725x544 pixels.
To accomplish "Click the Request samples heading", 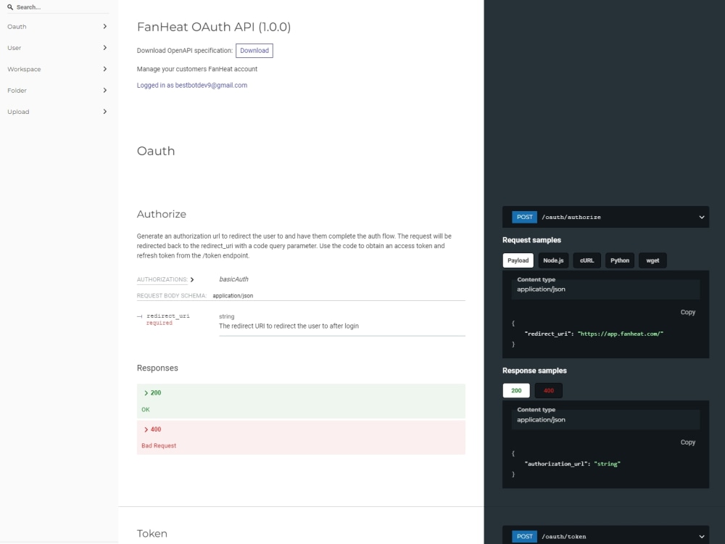I will coord(531,240).
